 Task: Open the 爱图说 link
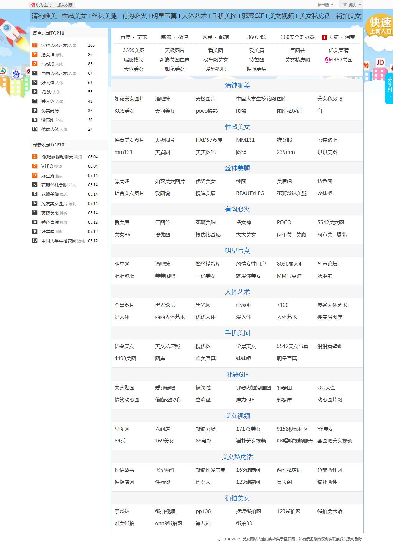(163, 193)
